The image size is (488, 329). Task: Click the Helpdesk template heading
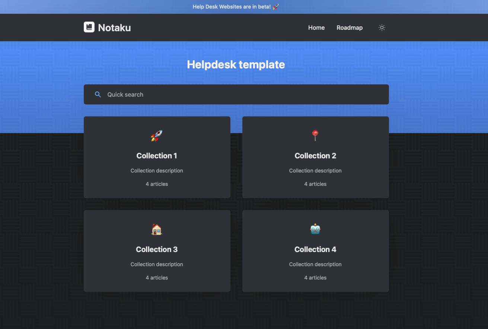(236, 64)
